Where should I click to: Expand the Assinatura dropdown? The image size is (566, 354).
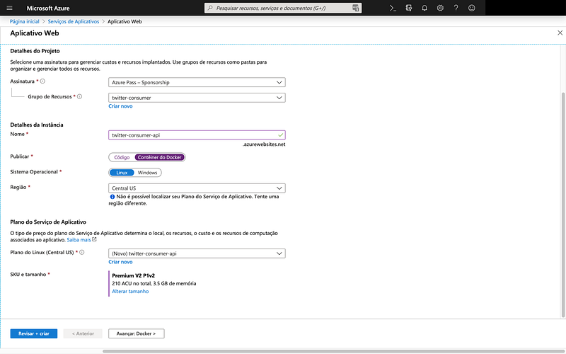[x=197, y=82]
